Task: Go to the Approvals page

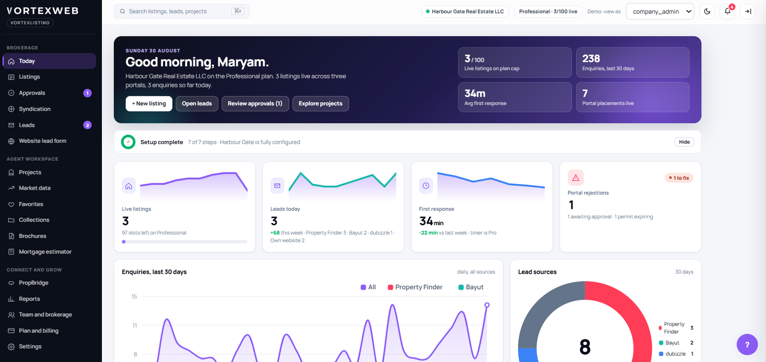Action: pyautogui.click(x=49, y=93)
